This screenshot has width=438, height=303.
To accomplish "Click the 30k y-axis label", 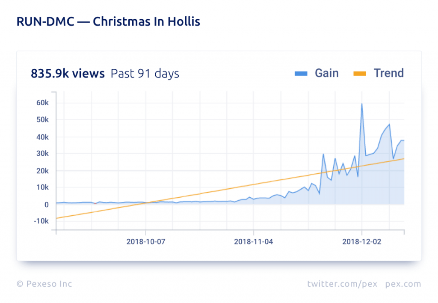I will click(x=42, y=154).
